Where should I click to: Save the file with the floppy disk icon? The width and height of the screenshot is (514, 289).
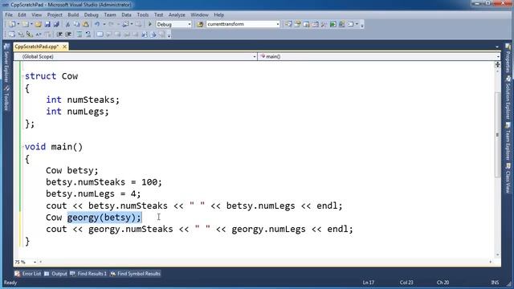pos(47,24)
